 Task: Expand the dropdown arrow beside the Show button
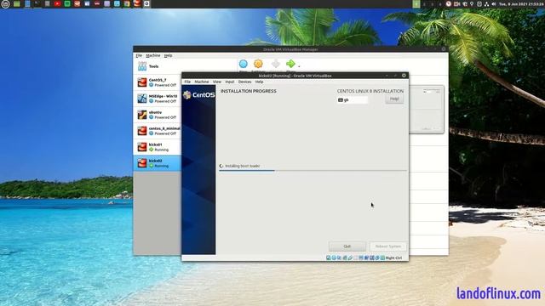(299, 65)
